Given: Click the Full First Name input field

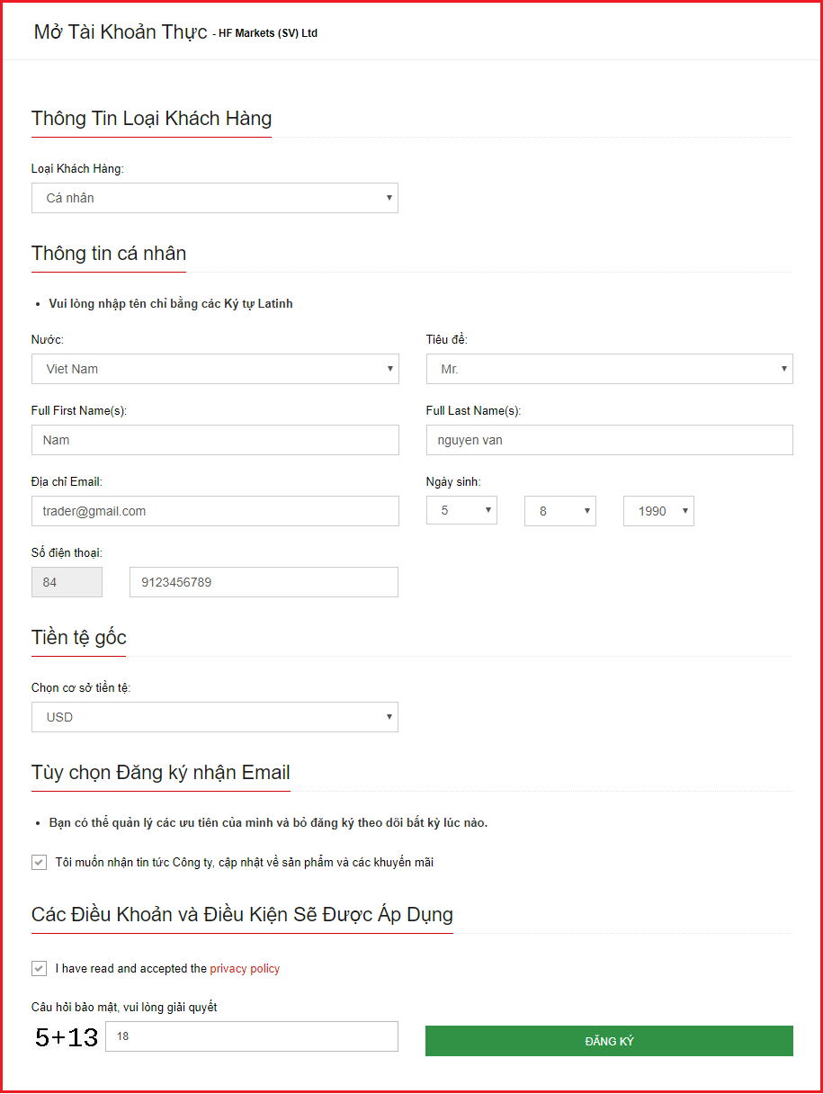Looking at the screenshot, I should tap(214, 440).
